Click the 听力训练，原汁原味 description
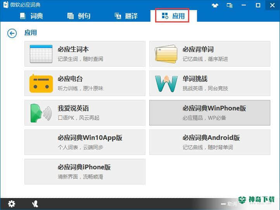Viewport: 280px width, 210px height. click(80, 88)
